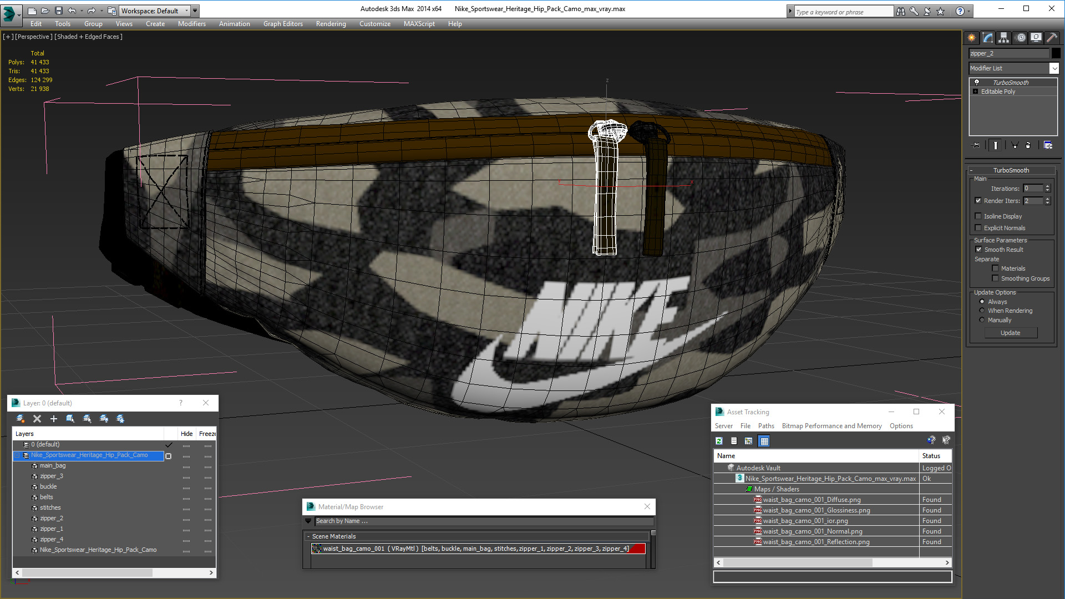The height and width of the screenshot is (599, 1065).
Task: Open the Modify command panel tab
Action: point(988,38)
